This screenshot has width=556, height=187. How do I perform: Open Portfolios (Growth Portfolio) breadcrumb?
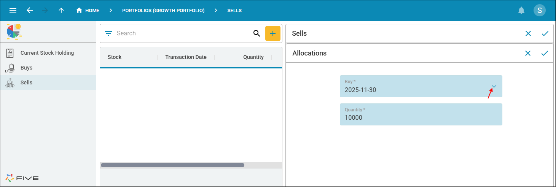point(163,11)
